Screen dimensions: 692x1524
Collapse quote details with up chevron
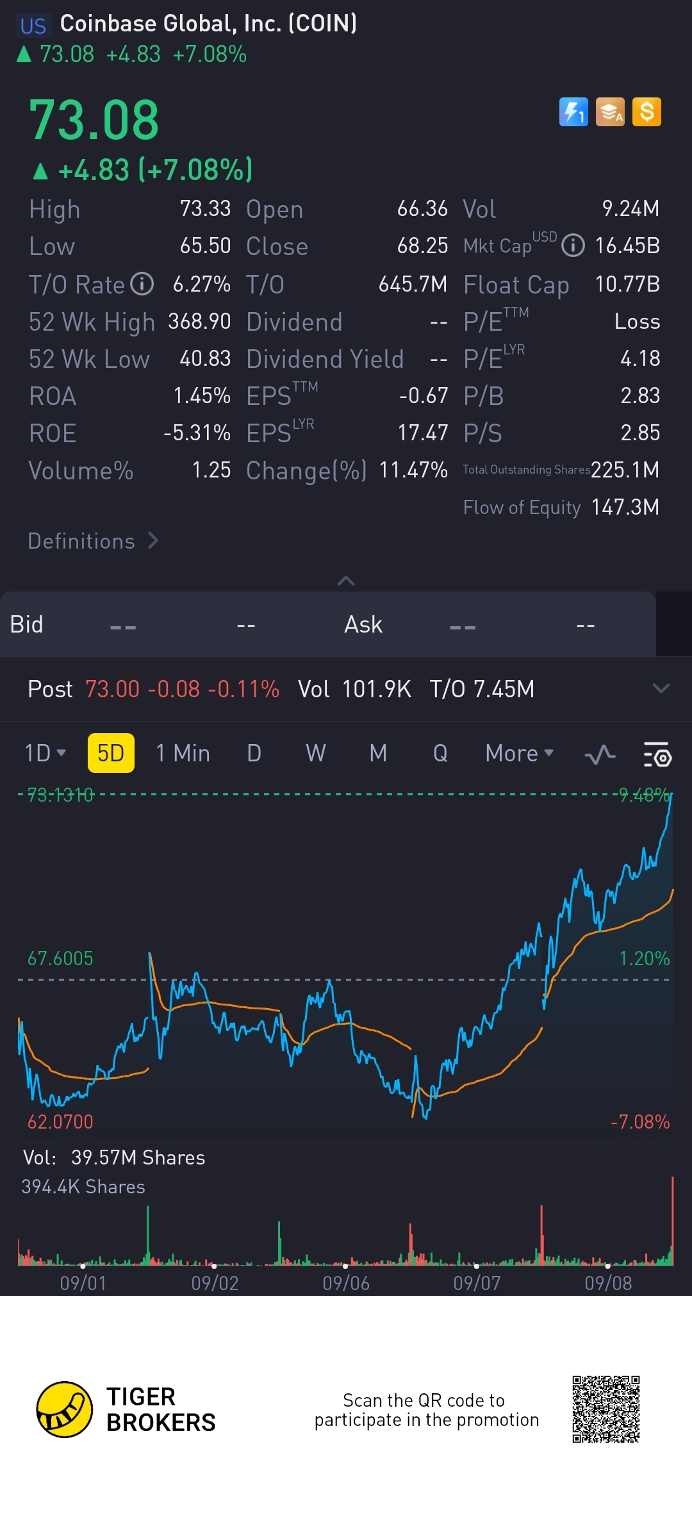[x=346, y=581]
